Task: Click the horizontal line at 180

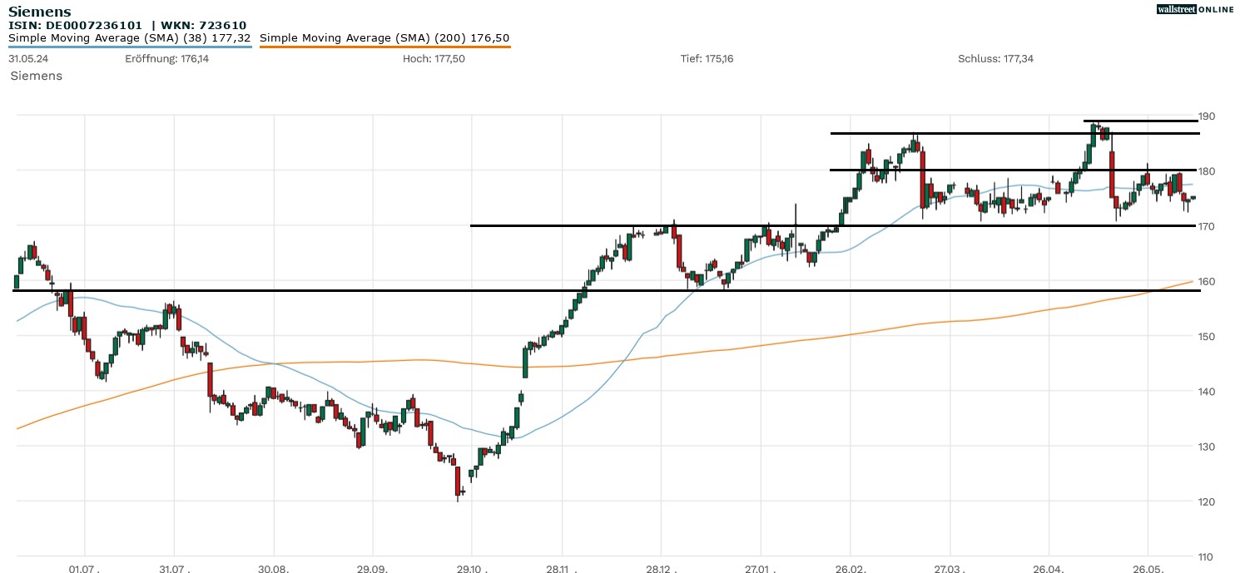Action: coord(1014,170)
